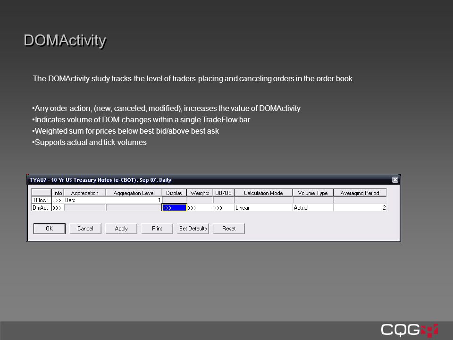453x340 pixels.
Task: Click Apply in the study dialog
Action: (121, 229)
